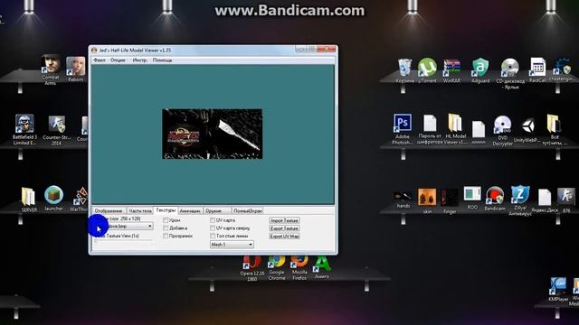Open the KMPlayer shortcut

tap(558, 290)
